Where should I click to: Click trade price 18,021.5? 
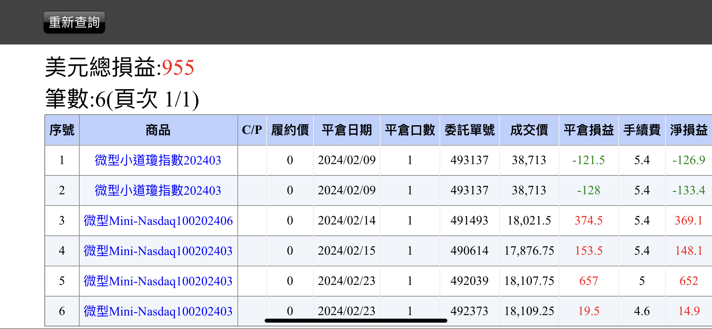click(529, 221)
